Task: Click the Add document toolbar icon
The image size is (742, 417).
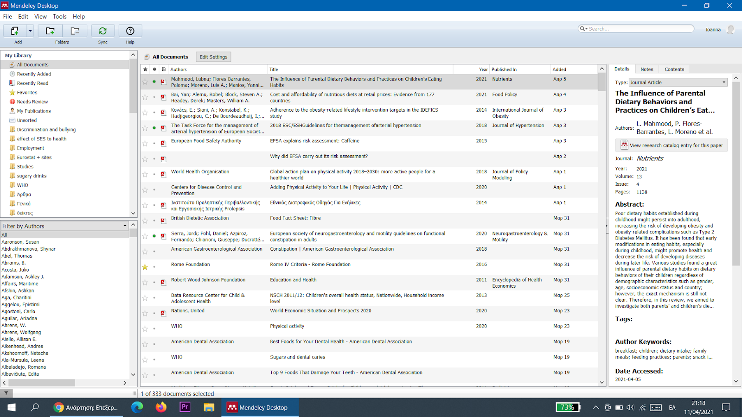Action: tap(15, 31)
